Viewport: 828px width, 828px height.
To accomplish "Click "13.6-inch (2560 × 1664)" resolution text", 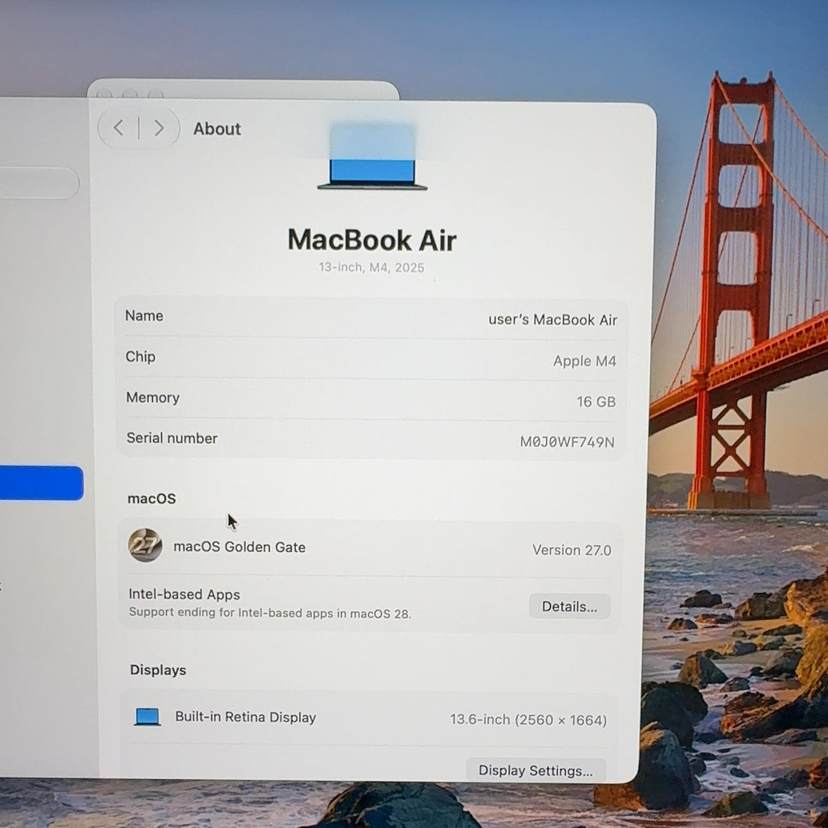I will (529, 720).
